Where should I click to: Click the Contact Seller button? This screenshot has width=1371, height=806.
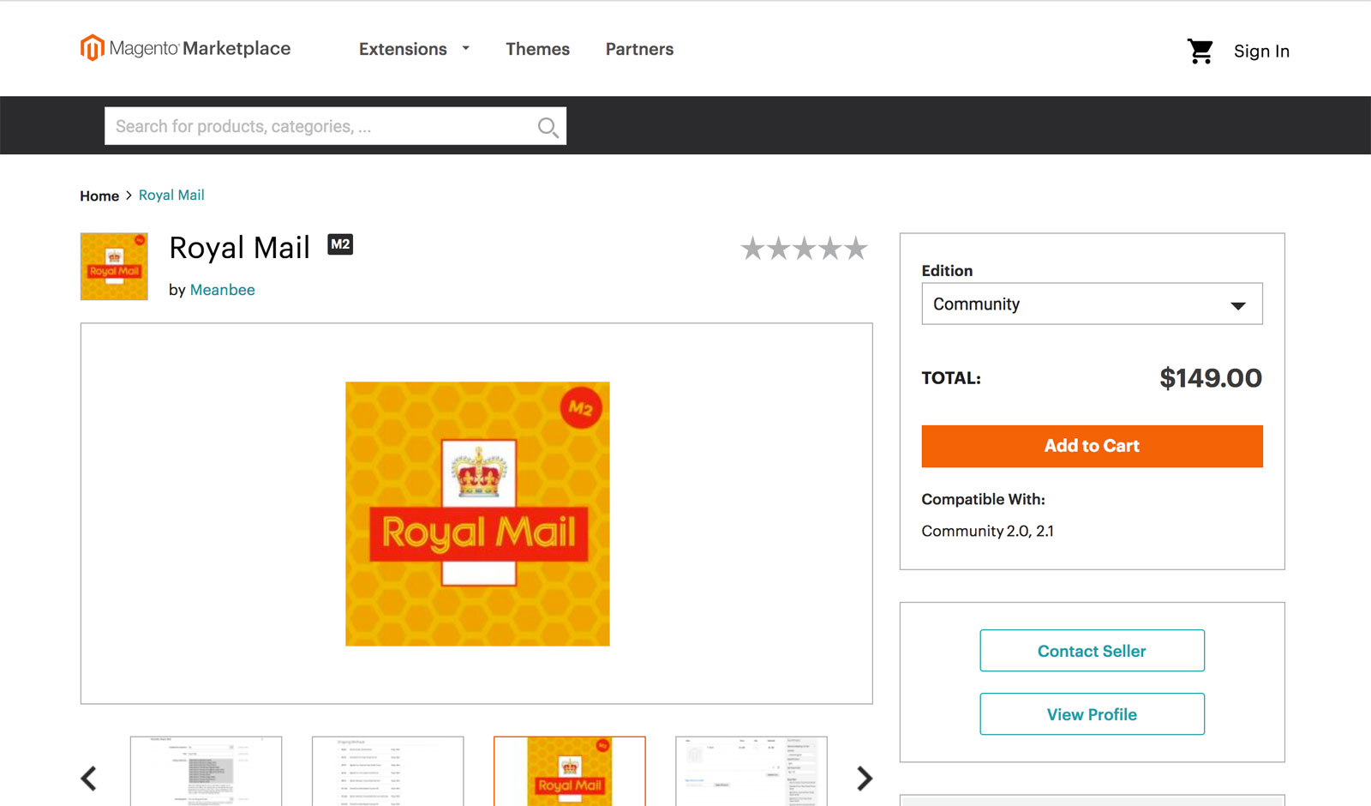(x=1092, y=651)
